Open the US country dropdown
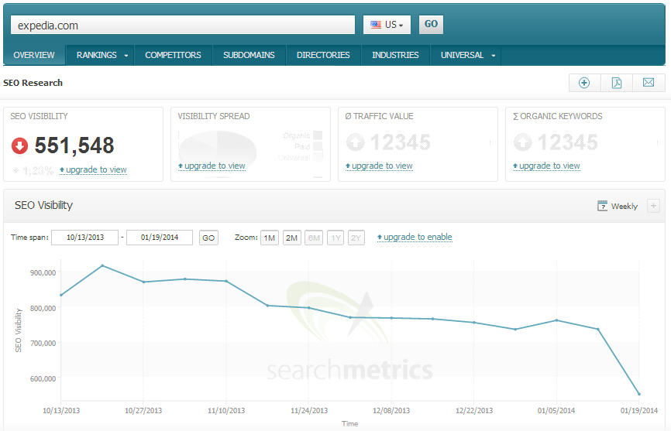671x431 pixels. click(387, 24)
